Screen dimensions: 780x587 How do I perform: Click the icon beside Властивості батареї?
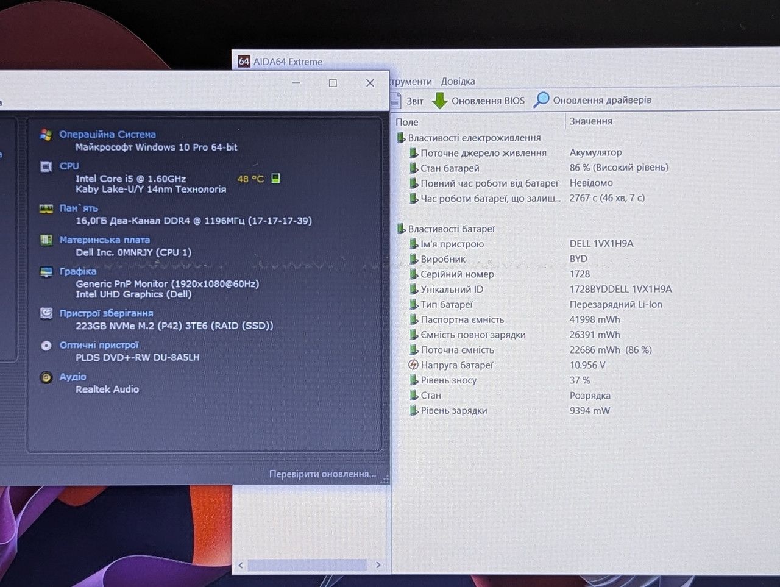[401, 229]
